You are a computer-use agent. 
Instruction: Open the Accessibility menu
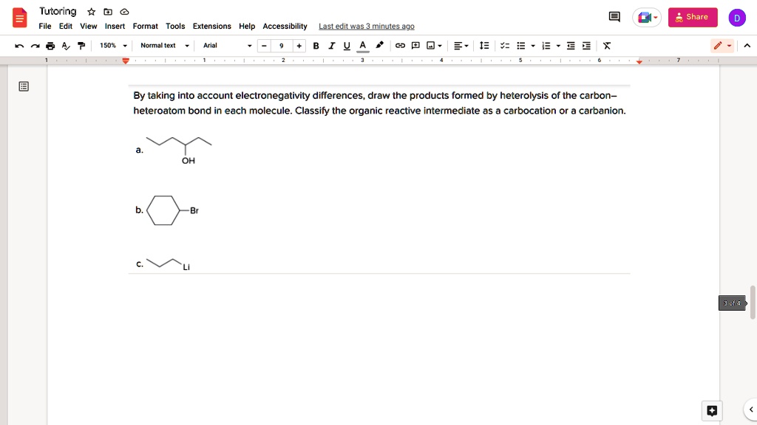pyautogui.click(x=285, y=26)
